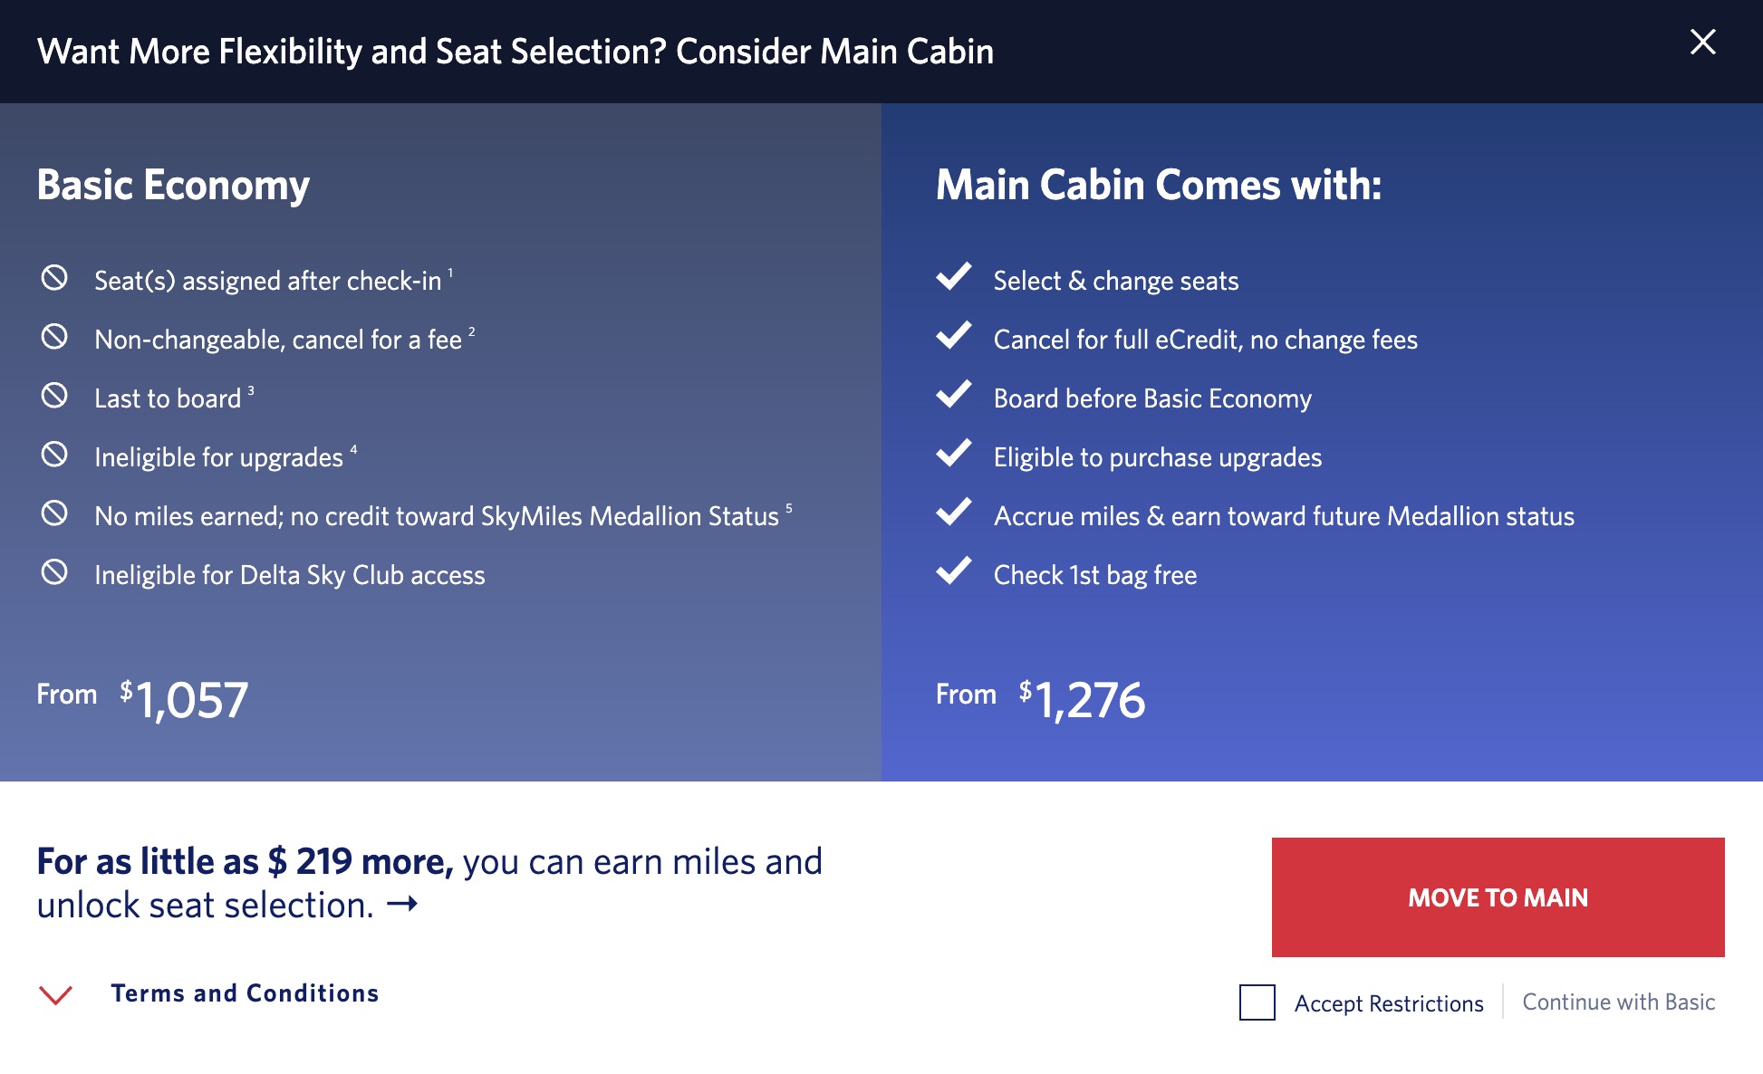Click the checkmark next to Check 1st bag free
The image size is (1763, 1074).
954,574
